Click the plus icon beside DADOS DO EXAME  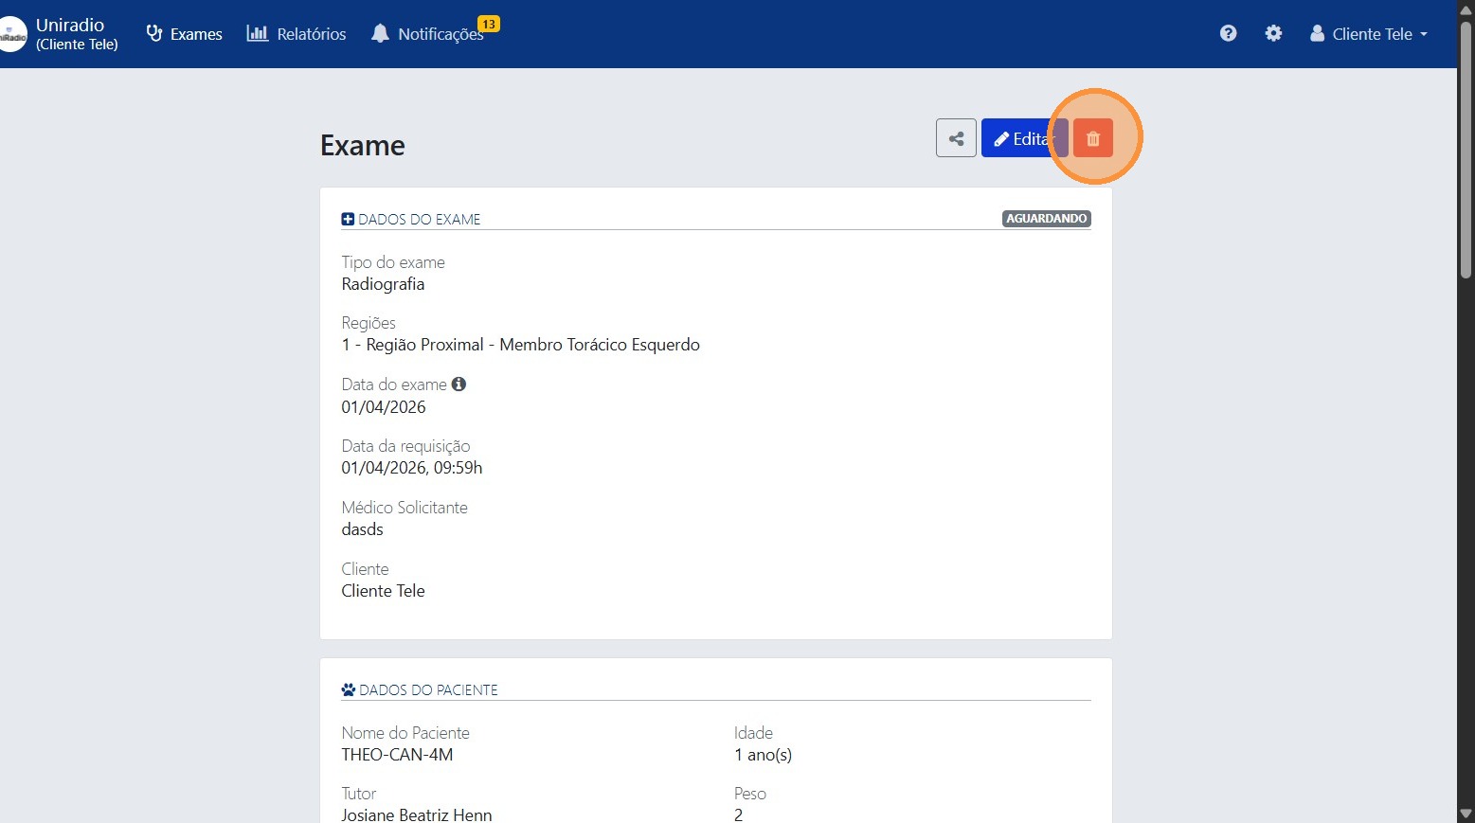(348, 219)
